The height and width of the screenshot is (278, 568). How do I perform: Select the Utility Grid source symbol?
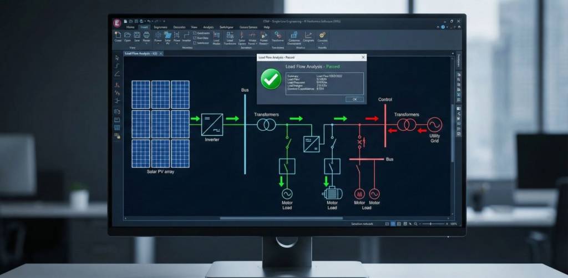click(x=434, y=125)
